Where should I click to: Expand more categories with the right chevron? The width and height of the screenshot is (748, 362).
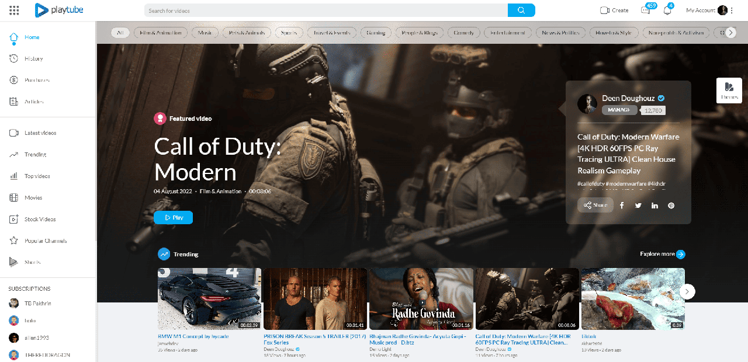click(730, 33)
